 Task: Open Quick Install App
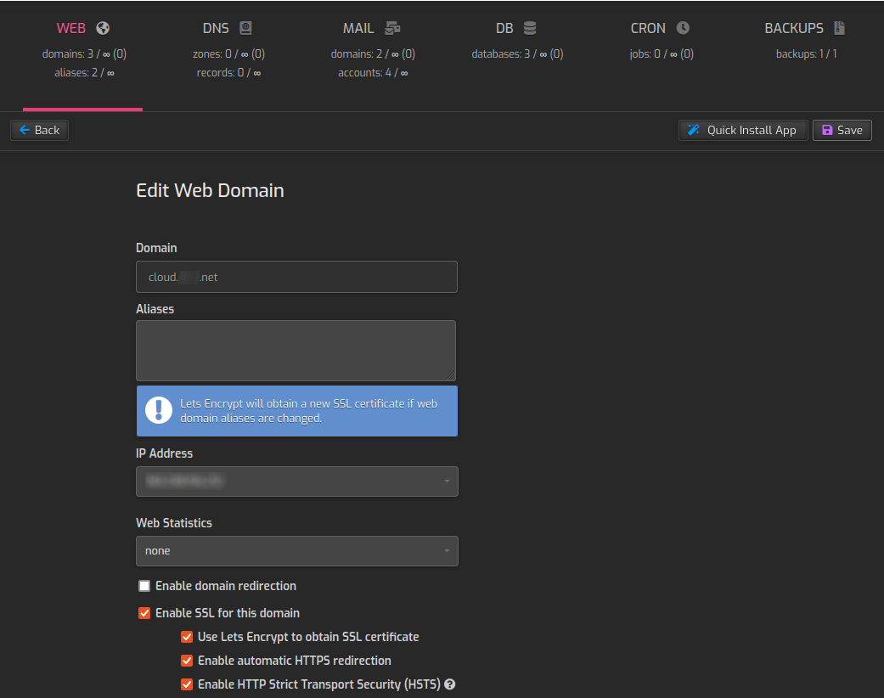point(743,130)
